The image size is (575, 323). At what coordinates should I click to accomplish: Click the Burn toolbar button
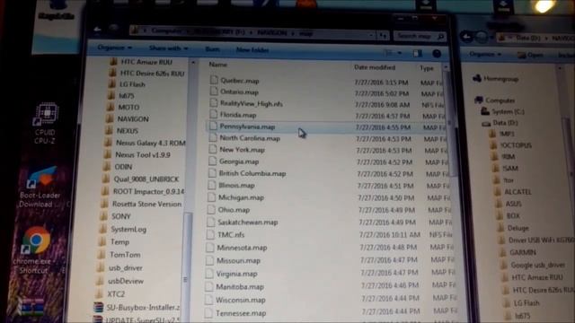coord(212,49)
